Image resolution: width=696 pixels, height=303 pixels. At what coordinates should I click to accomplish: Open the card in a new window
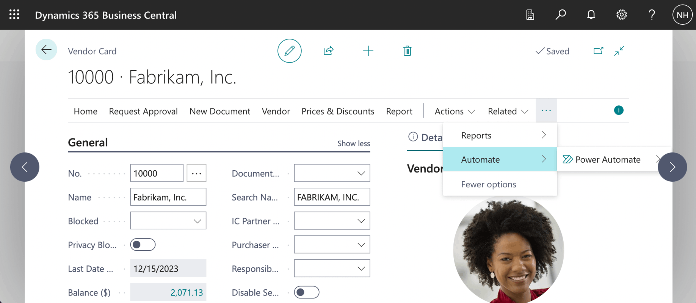(x=598, y=51)
